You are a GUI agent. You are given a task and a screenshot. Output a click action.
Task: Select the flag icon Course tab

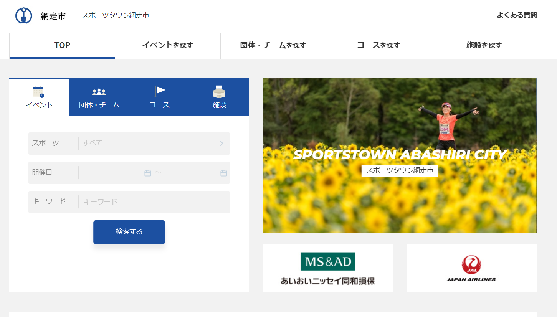pos(159,97)
